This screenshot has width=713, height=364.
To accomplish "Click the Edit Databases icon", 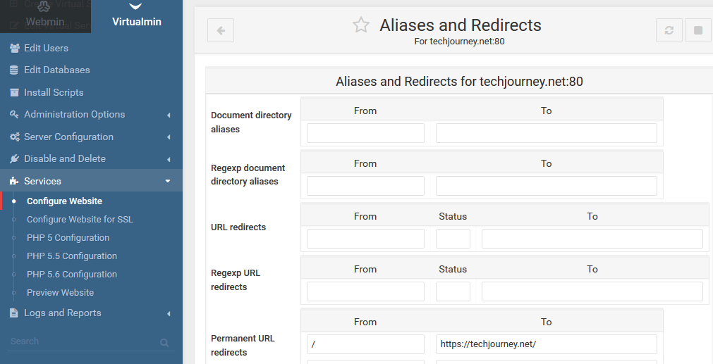I will (x=14, y=70).
